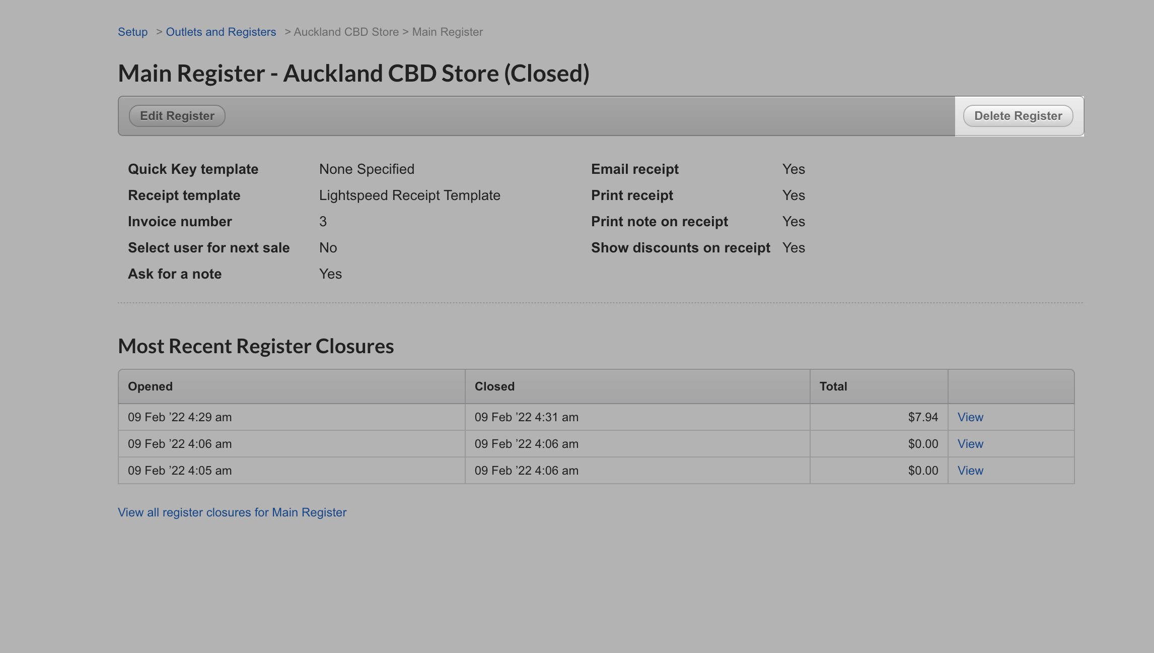Open View all register closures link

pyautogui.click(x=232, y=512)
